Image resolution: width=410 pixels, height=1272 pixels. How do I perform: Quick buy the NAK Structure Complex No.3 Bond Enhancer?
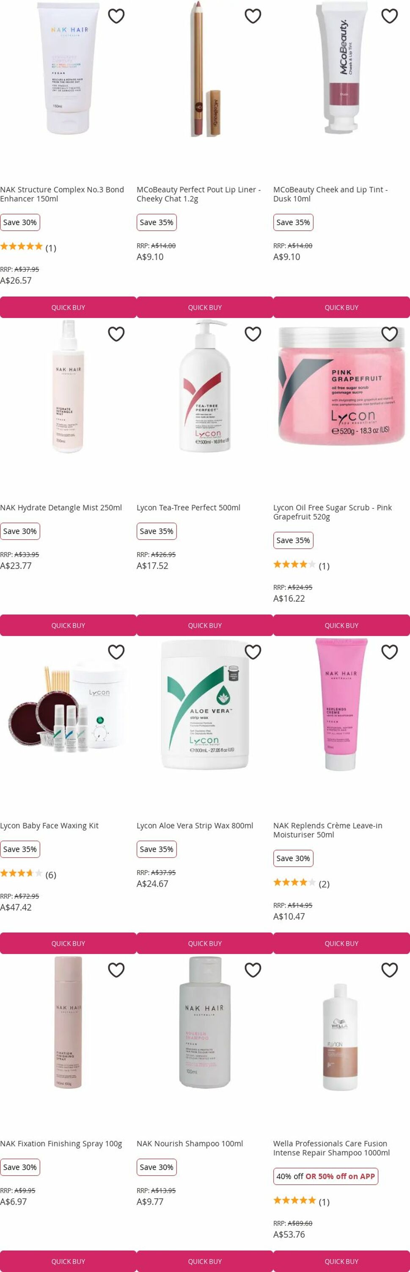coord(68,307)
